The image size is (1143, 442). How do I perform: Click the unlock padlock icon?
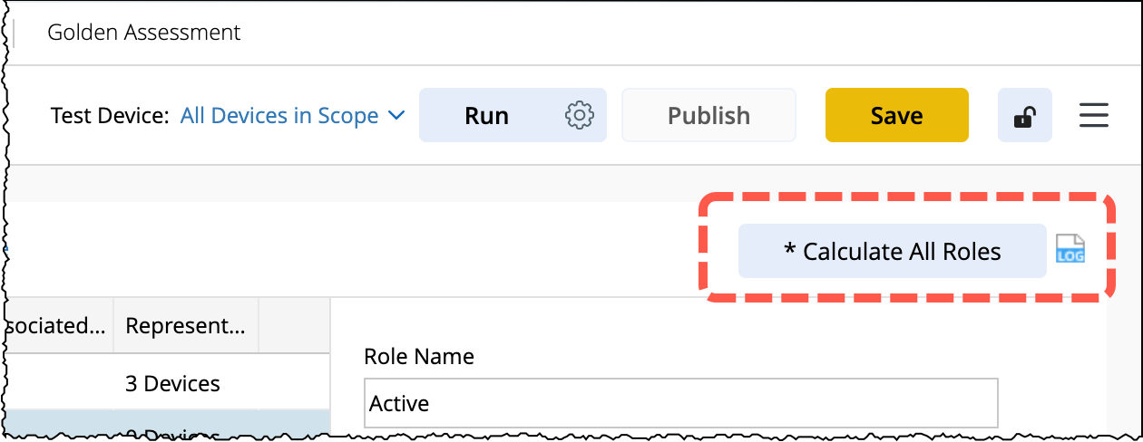tap(1024, 116)
